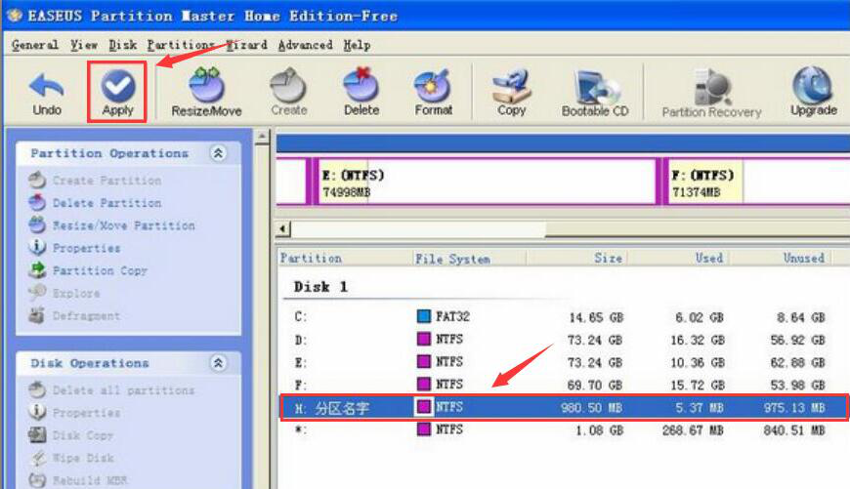Click the Disk 1 group heading

pyautogui.click(x=319, y=286)
